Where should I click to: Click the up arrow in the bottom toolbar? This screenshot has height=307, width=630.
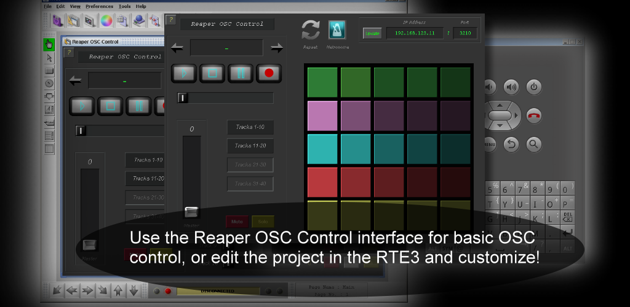click(x=118, y=290)
